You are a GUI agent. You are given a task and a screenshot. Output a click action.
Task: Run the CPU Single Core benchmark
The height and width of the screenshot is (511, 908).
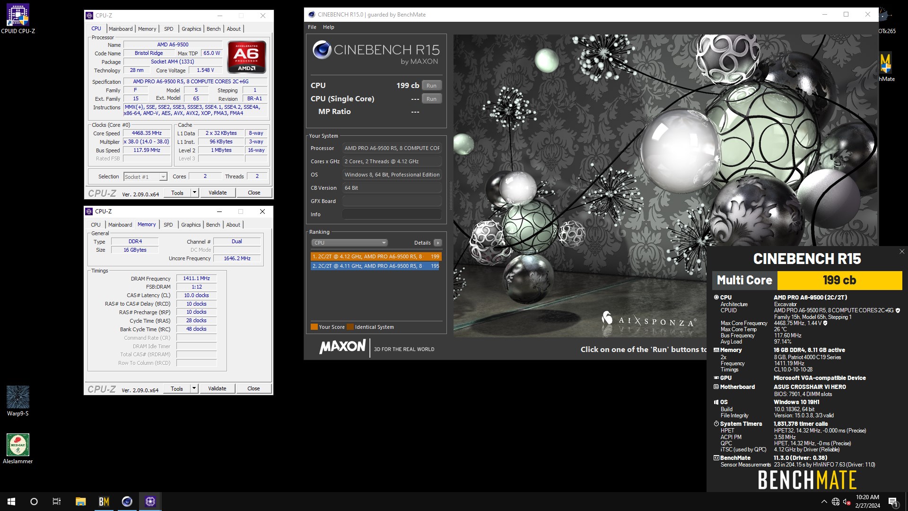[x=431, y=99]
